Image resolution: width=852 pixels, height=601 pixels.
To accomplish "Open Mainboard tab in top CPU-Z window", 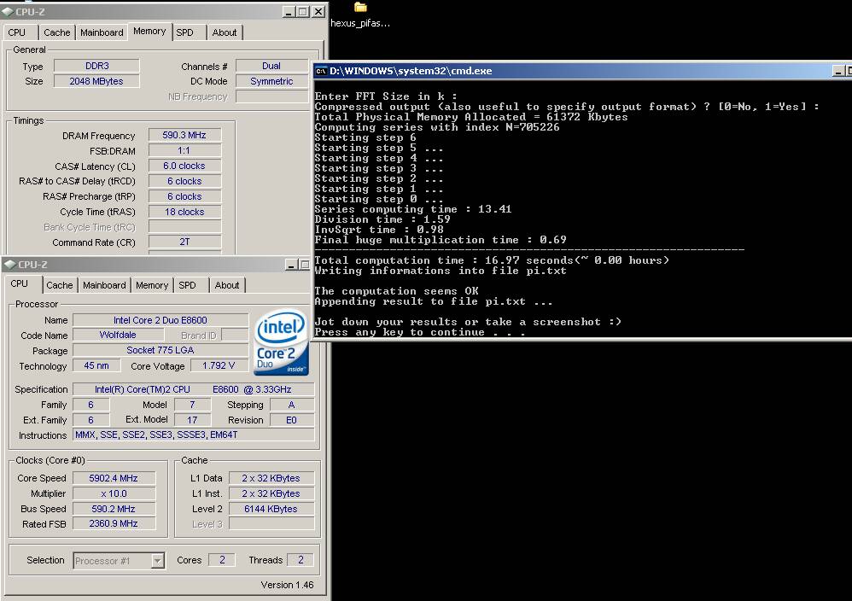I will click(102, 32).
